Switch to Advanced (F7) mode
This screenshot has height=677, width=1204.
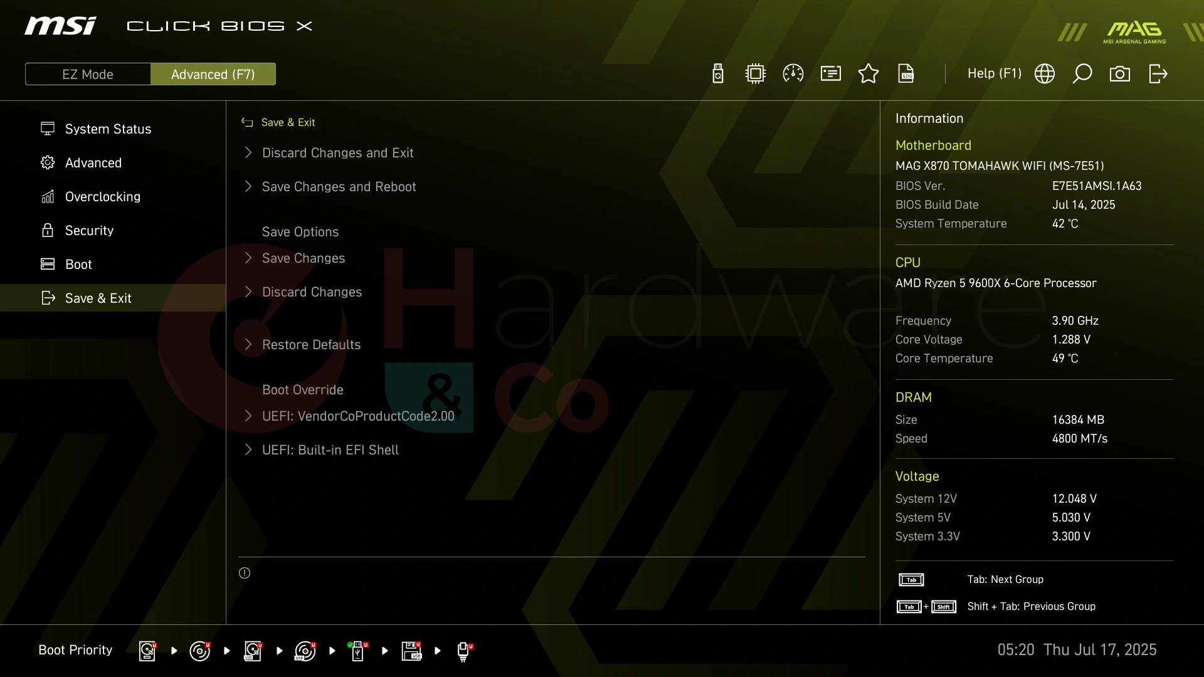(213, 74)
